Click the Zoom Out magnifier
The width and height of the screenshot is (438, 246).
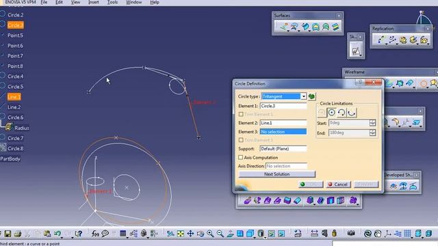[x=220, y=234]
